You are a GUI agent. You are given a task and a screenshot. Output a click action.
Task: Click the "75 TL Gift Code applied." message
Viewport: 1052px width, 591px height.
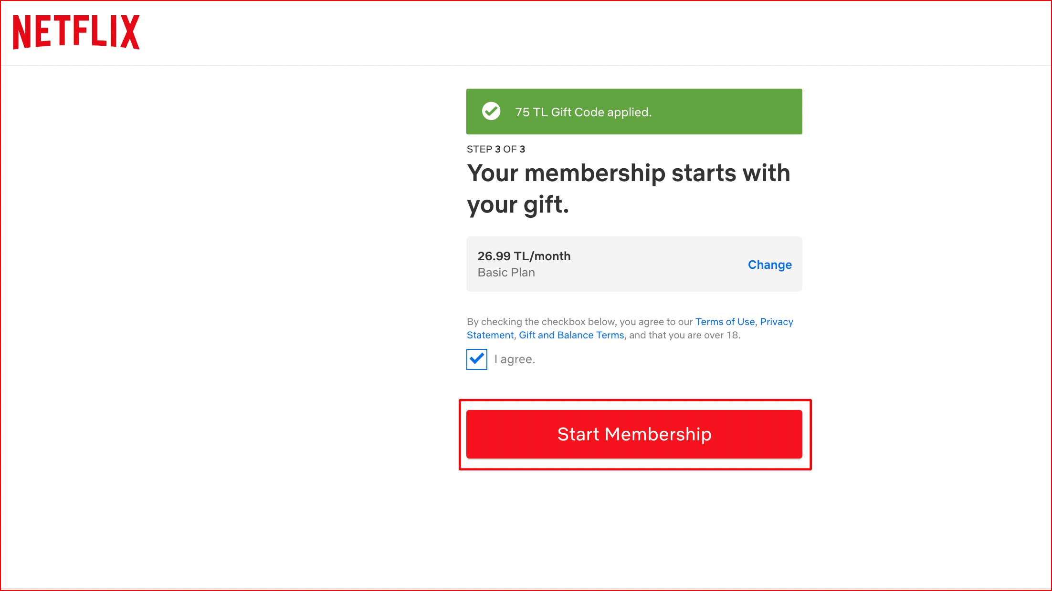(583, 112)
